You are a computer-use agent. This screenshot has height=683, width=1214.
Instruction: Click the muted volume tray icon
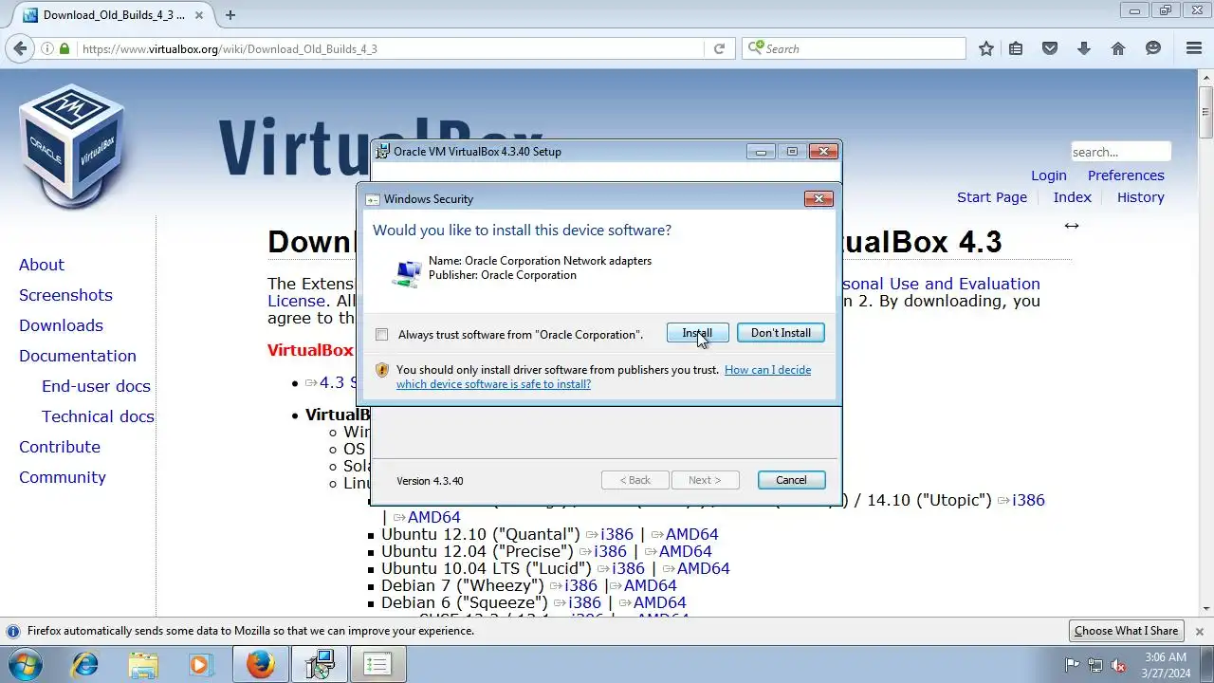1118,665
